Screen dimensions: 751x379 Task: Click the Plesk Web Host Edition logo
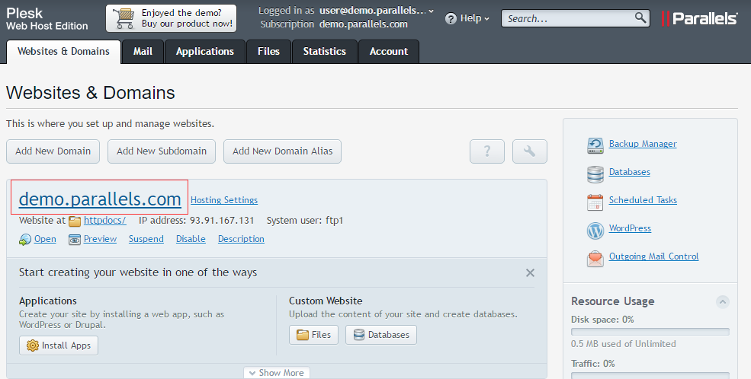(47, 19)
